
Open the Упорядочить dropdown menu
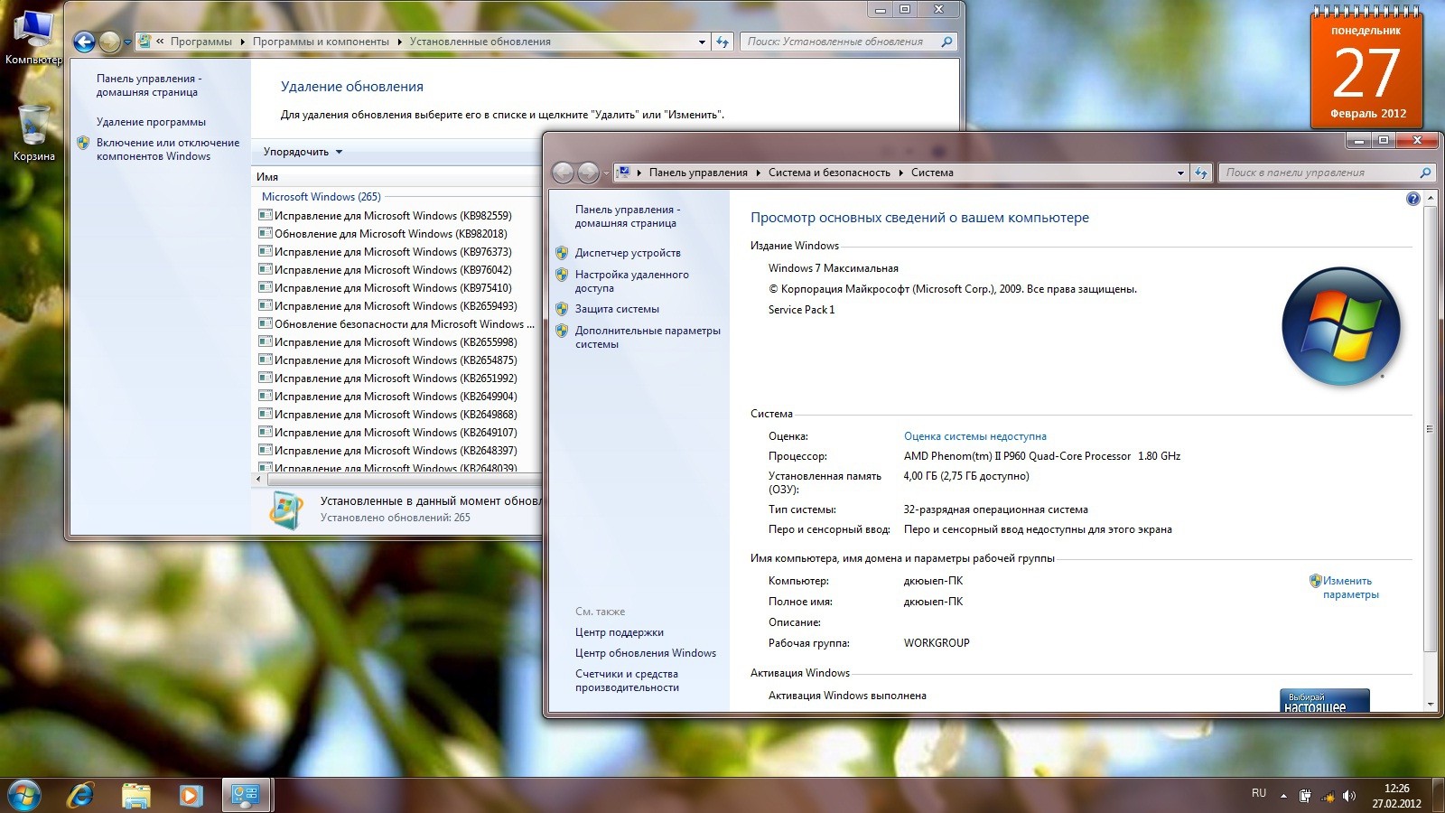[303, 152]
